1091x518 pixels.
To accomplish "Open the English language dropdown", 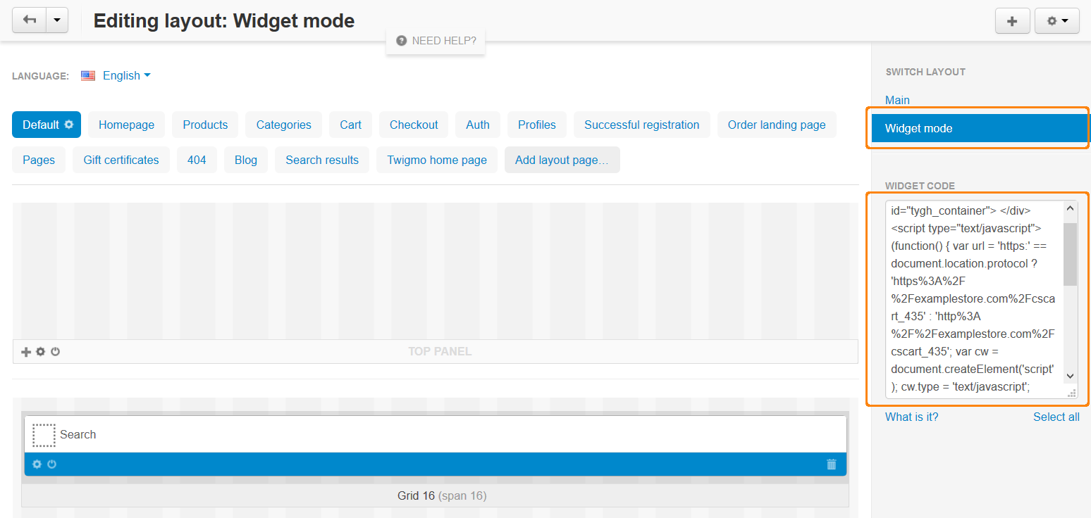I will coord(126,75).
